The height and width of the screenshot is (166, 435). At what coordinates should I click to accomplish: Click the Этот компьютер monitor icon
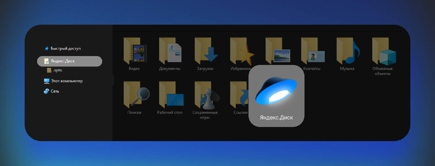46,81
